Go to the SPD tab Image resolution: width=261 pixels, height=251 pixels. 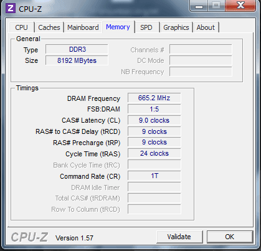146,27
